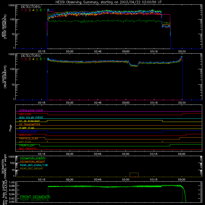Click 02:15 tick label under front segments panel
The image size is (205, 205).
point(42,52)
